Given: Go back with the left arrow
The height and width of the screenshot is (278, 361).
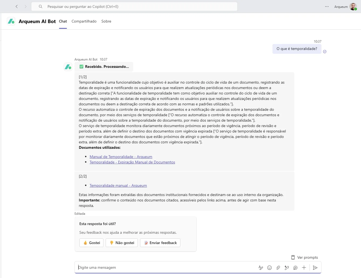Looking at the screenshot, I should tap(17, 7).
